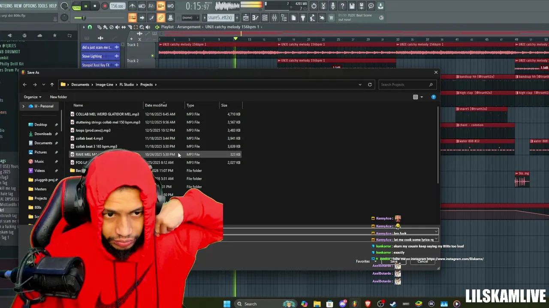Open the Piano roll view icon

(x=255, y=18)
